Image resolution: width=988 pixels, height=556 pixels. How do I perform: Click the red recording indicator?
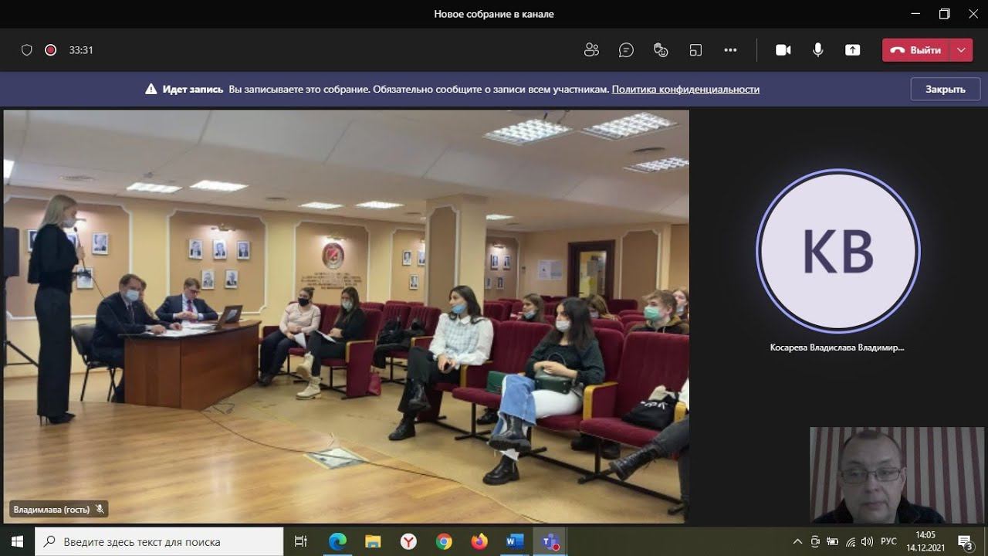[x=51, y=50]
